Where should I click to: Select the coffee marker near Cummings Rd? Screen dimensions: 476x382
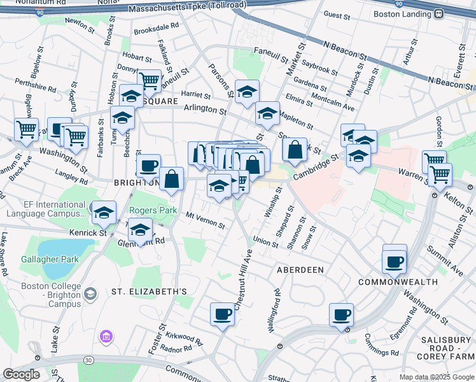341,315
